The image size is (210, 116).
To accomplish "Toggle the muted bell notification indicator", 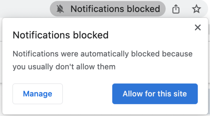I will [x=60, y=9].
